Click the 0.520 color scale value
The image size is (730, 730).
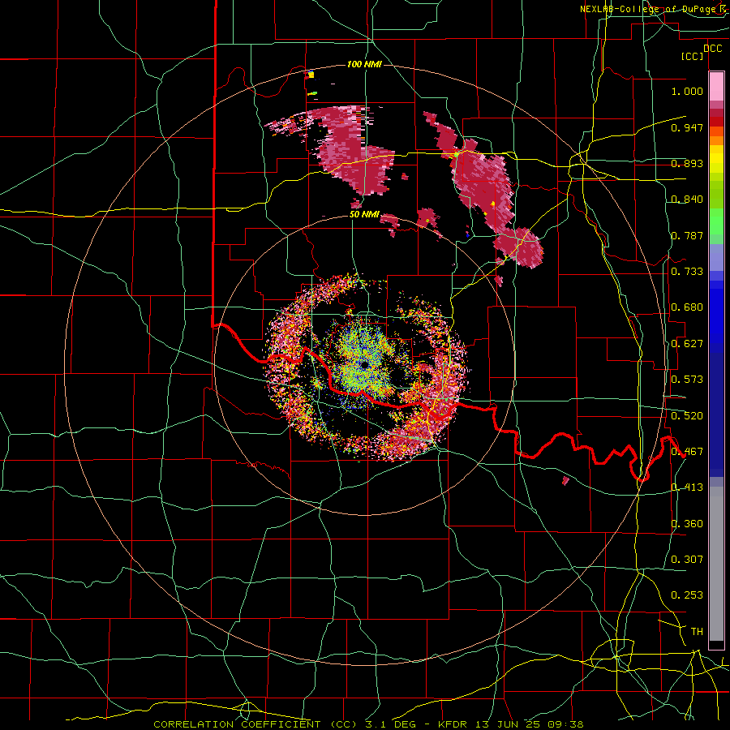point(687,416)
